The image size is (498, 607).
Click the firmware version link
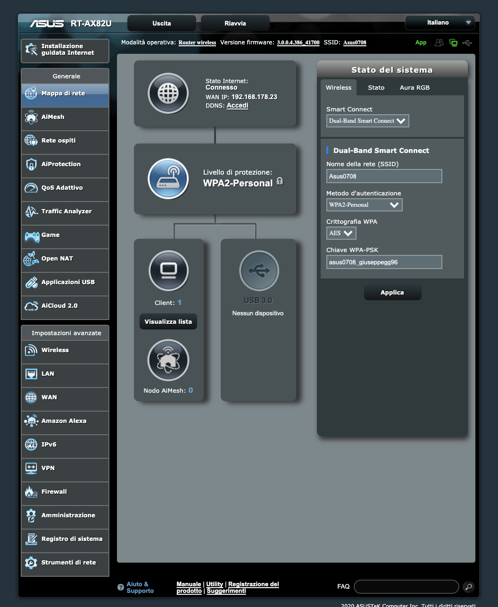coord(298,42)
